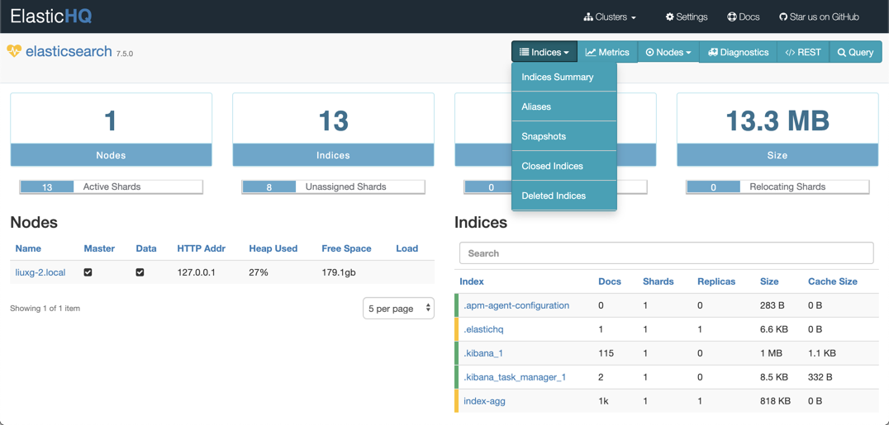Sort indices by Index column
This screenshot has height=425, width=889.
point(472,281)
